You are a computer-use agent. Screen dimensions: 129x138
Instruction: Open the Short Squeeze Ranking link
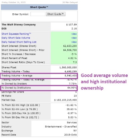[16, 34]
